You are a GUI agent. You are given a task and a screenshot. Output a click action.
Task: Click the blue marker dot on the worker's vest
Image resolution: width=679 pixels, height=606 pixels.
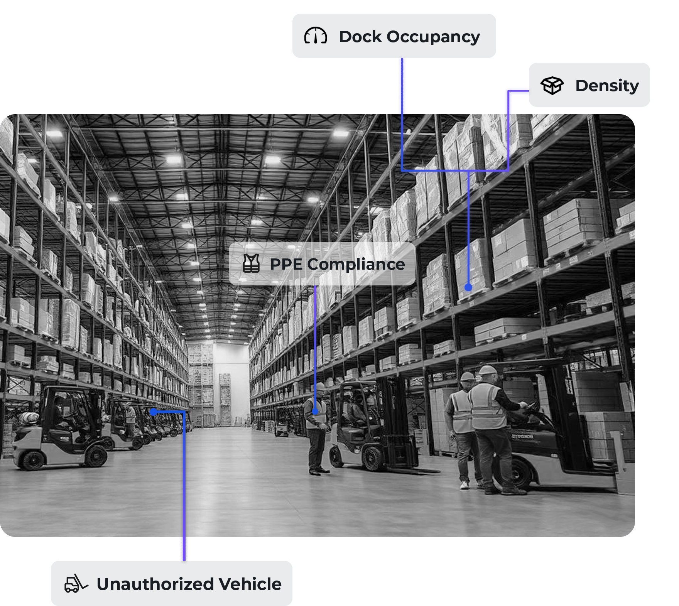[315, 412]
